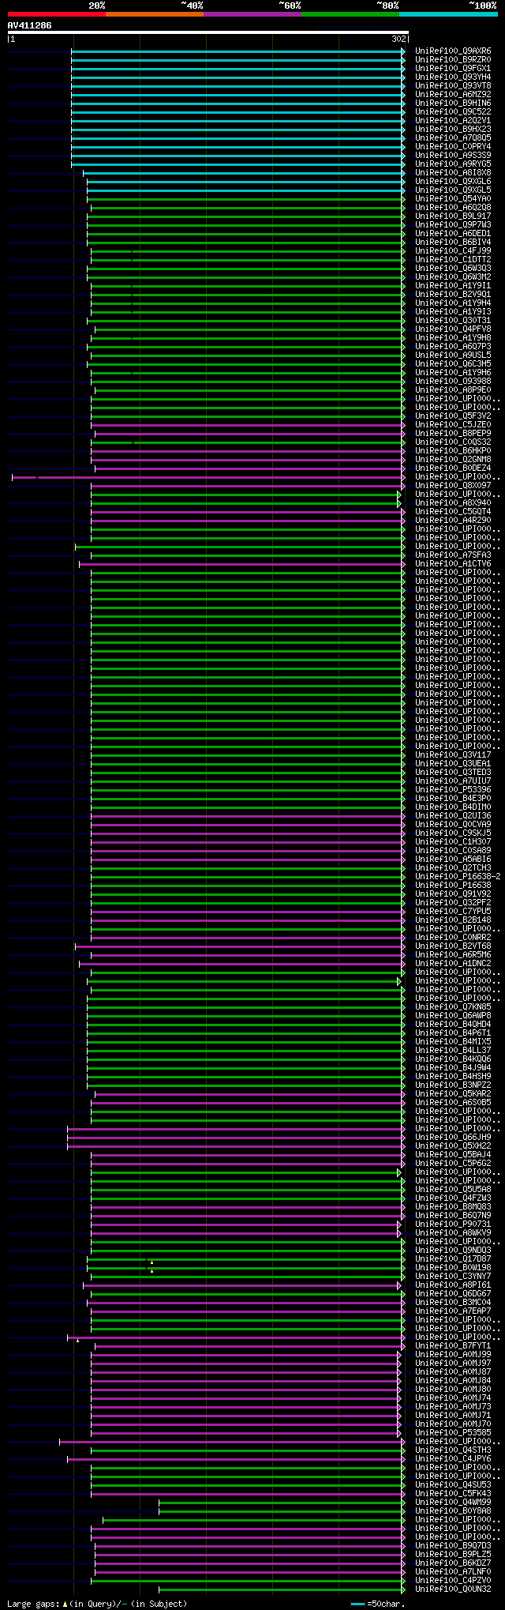Select the UniRef100_Q17D87 label
Screen dimensions: 505x1610
(453, 1258)
